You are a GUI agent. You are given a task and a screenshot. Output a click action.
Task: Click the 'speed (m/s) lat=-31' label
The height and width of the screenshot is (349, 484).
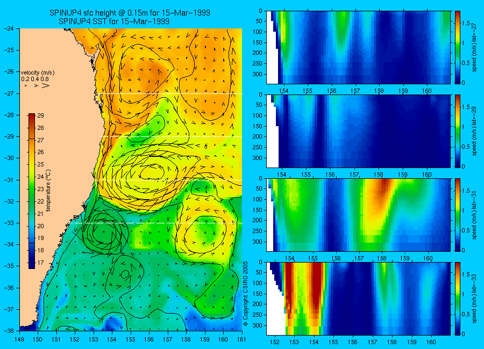click(x=475, y=215)
